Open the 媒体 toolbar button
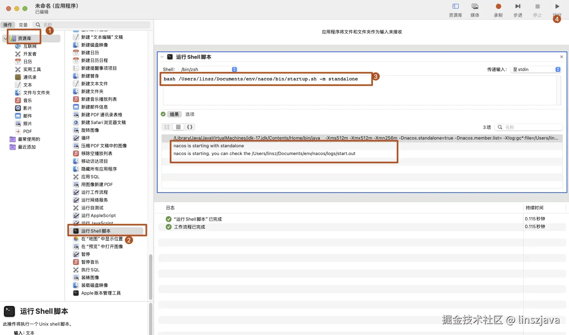The image size is (569, 335). pyautogui.click(x=475, y=10)
